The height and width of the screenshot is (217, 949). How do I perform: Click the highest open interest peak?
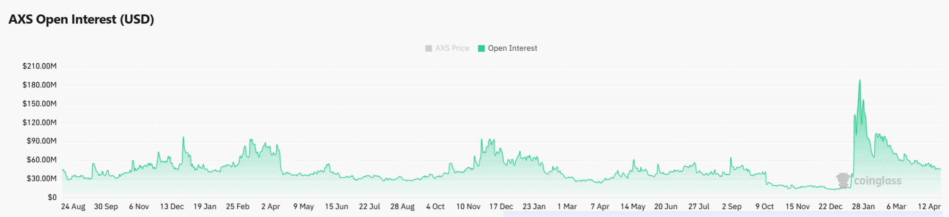860,80
